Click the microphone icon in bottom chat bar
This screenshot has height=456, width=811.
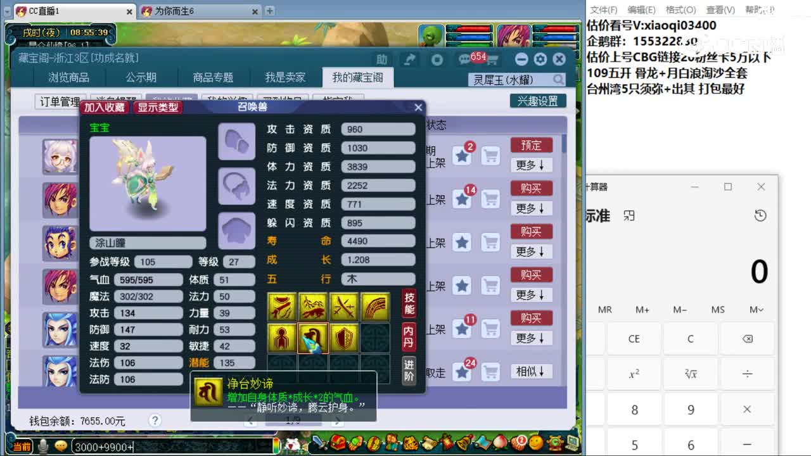(x=44, y=446)
